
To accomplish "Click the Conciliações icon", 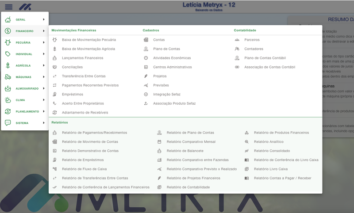I will point(54,67).
